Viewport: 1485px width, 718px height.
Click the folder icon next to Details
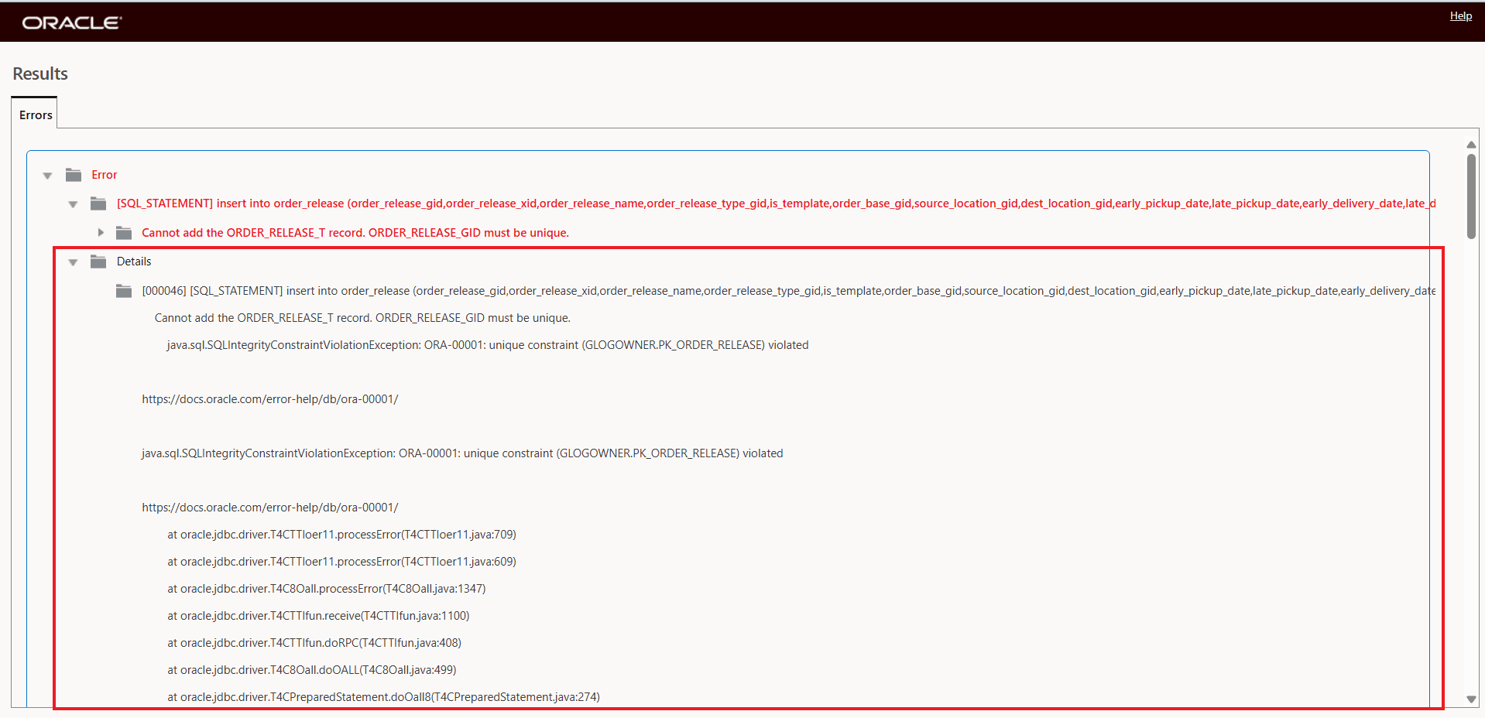click(x=98, y=262)
